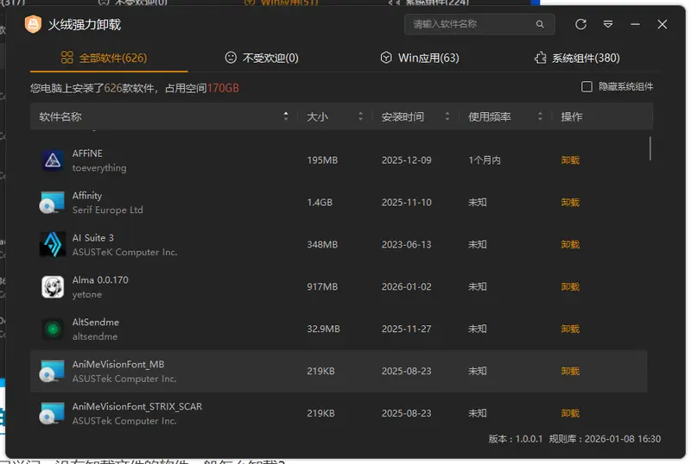Sort by 安装时间 column arrows
Screen dimensions: 691x464
447,116
